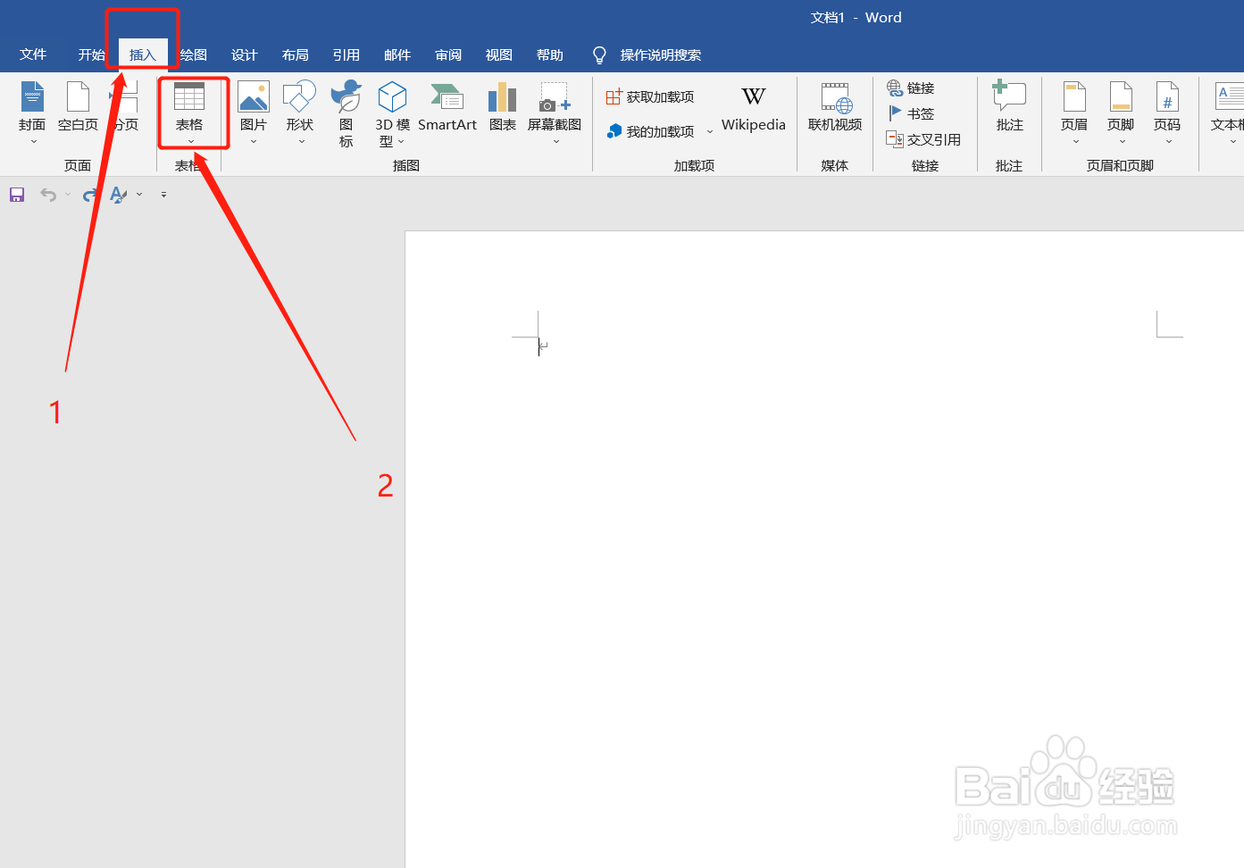Image resolution: width=1244 pixels, height=868 pixels.
Task: Expand the Header (页眉) dropdown arrow
Action: click(x=1076, y=141)
